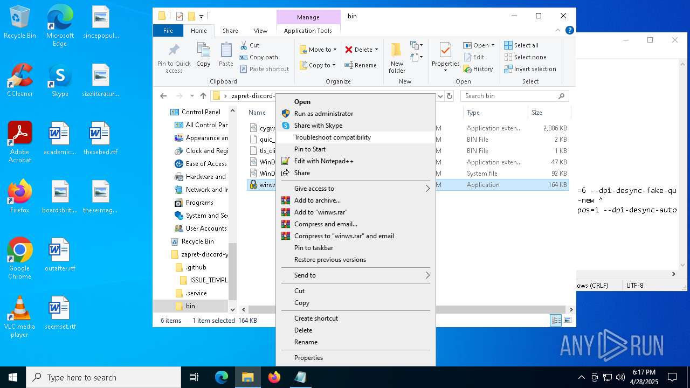Collapse the ribbon with the chevron

pos(559,31)
